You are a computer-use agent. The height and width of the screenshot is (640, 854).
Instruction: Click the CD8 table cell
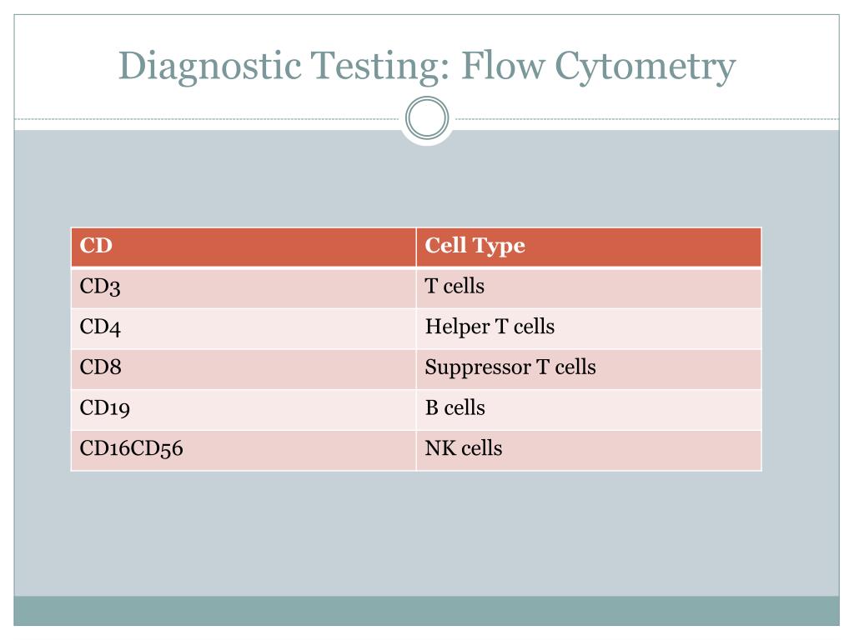244,369
